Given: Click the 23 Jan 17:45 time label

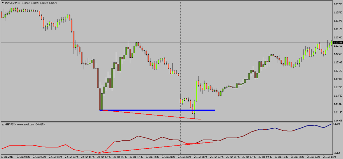Looking at the screenshot, I should click(x=137, y=157).
